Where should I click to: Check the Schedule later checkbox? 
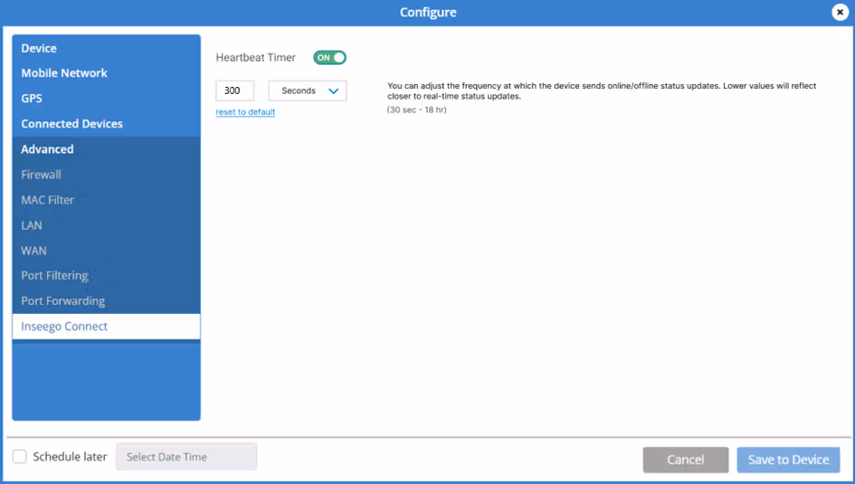click(x=20, y=456)
